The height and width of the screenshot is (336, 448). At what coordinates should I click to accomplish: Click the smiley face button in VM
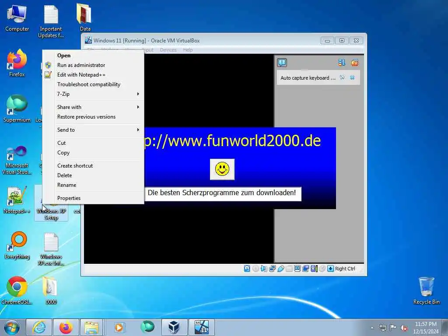222,169
